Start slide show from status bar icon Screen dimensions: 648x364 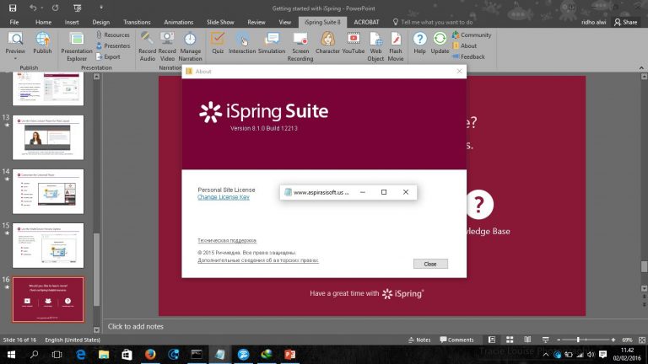click(546, 340)
